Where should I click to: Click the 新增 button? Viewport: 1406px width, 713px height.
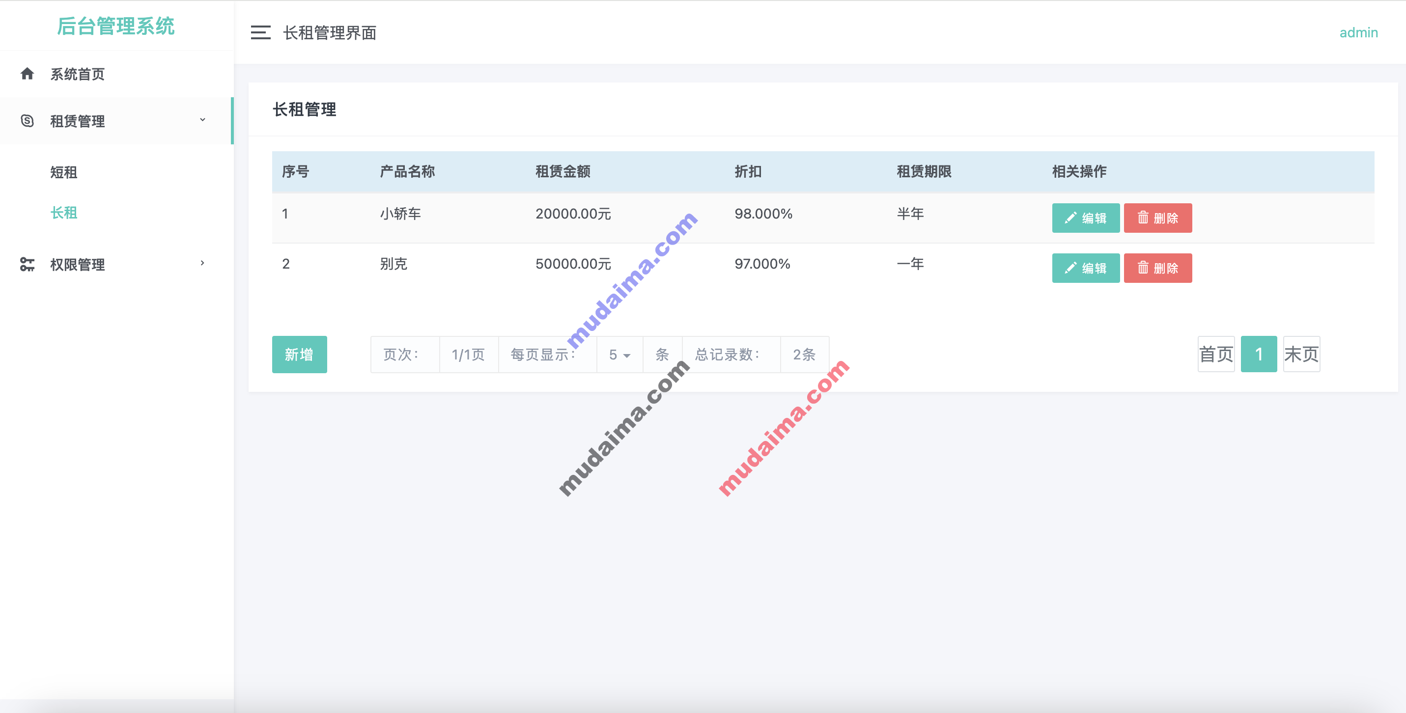tap(300, 355)
